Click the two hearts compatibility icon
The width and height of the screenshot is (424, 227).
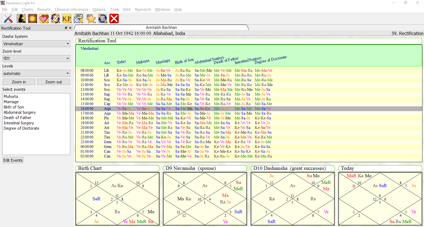[44, 19]
